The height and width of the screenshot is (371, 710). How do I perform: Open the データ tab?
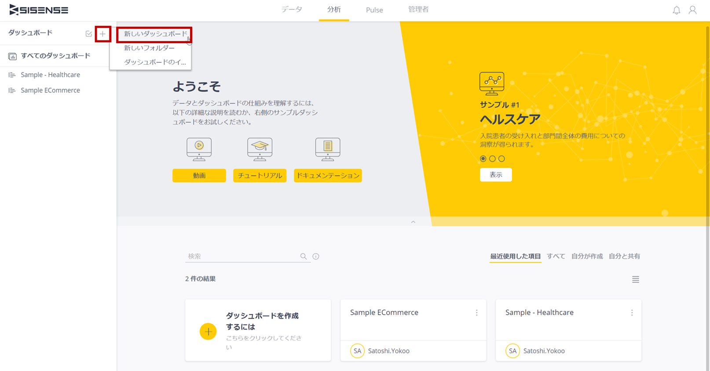pyautogui.click(x=292, y=10)
